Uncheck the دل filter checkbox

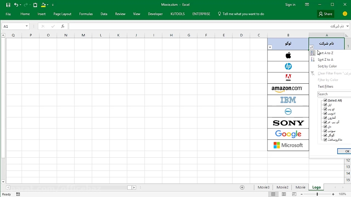(325, 127)
